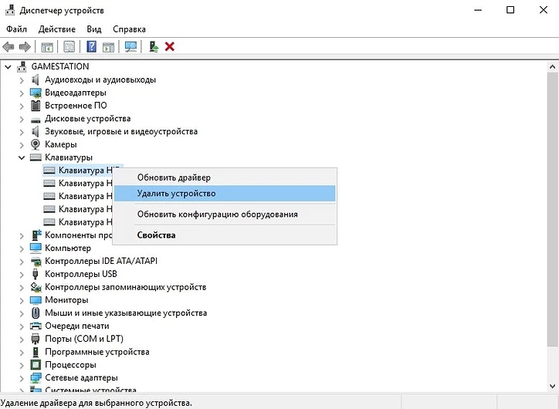Choose Свойства in the context menu
This screenshot has width=559, height=409.
click(x=225, y=235)
